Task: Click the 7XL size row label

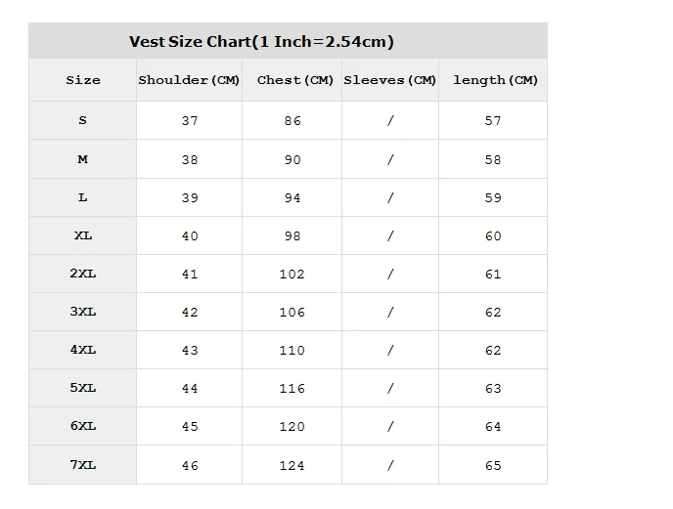Action: 82,465
